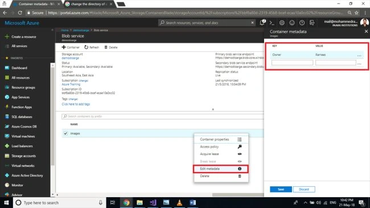Choose Container properties in context menu
Viewport: 370px width, 208px height.
[x=221, y=140]
